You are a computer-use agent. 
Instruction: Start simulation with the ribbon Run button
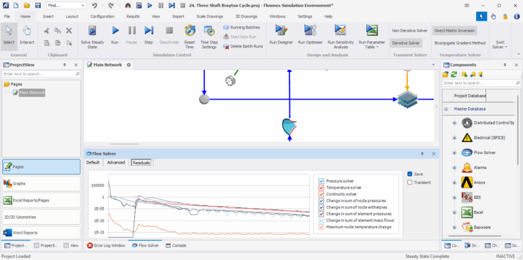(x=114, y=35)
